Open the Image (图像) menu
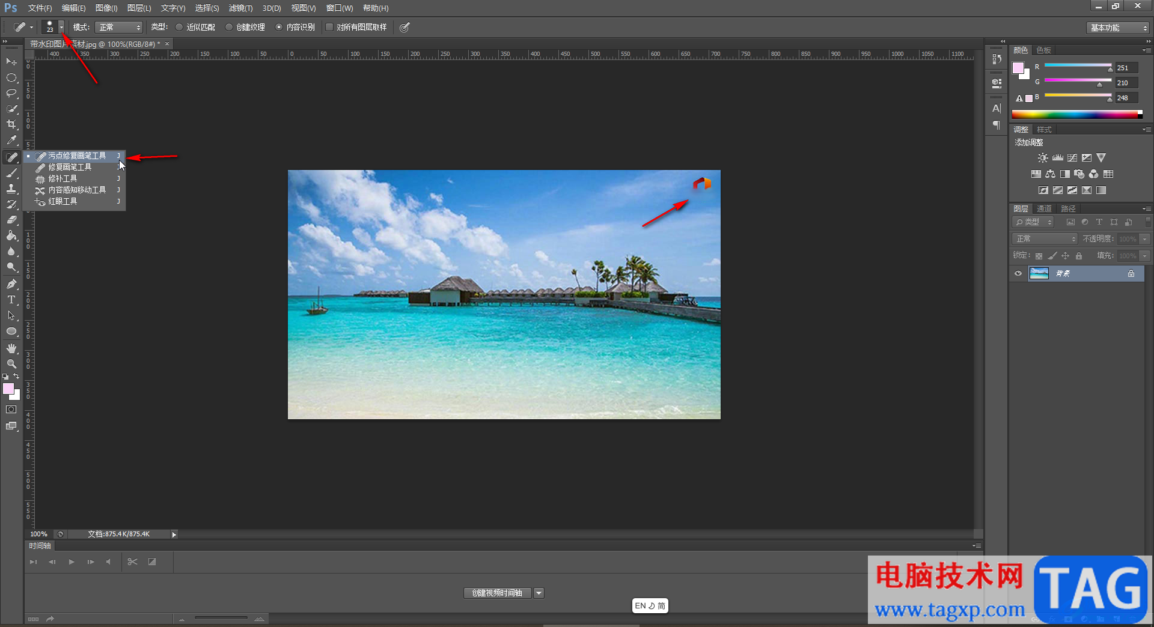 (106, 8)
